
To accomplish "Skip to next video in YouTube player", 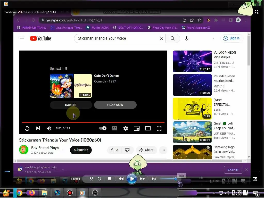I will click(38, 128).
